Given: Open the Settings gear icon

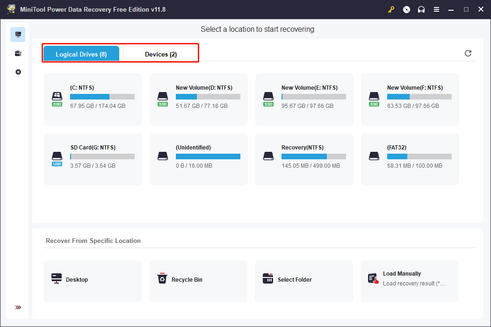Looking at the screenshot, I should click(18, 72).
